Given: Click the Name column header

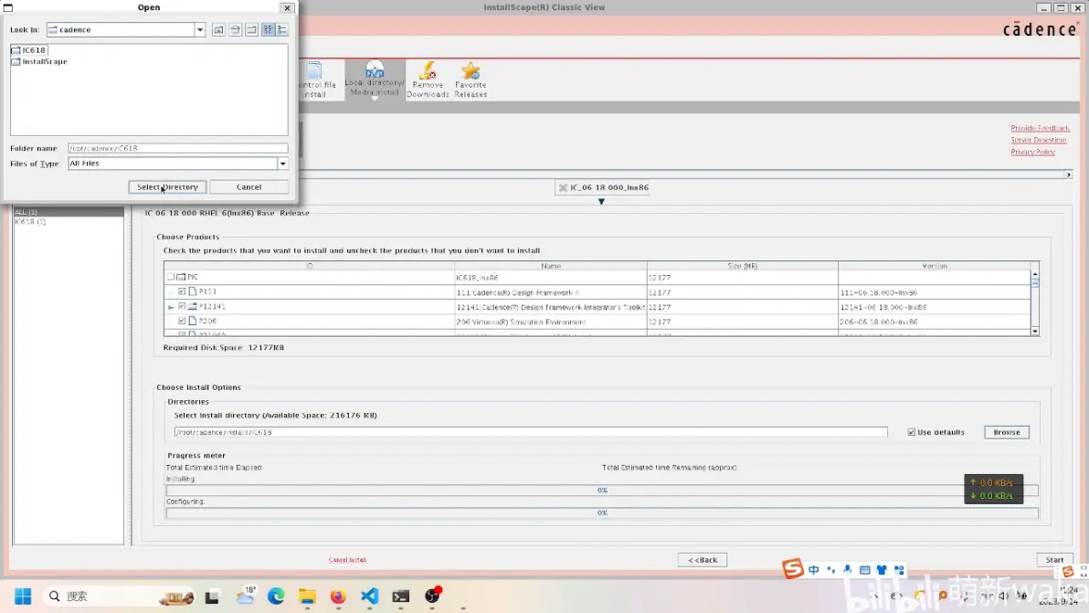Looking at the screenshot, I should point(551,266).
